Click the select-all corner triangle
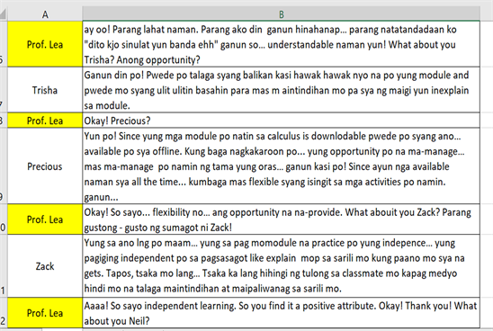This screenshot has width=493, height=331. tap(3, 14)
